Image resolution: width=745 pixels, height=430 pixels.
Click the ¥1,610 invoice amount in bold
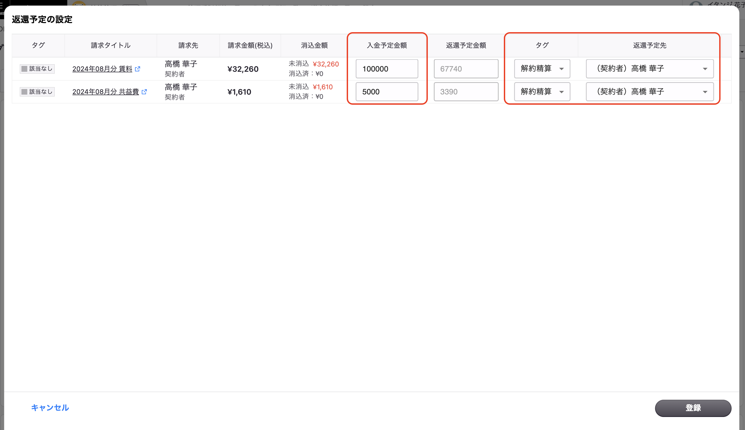[239, 92]
